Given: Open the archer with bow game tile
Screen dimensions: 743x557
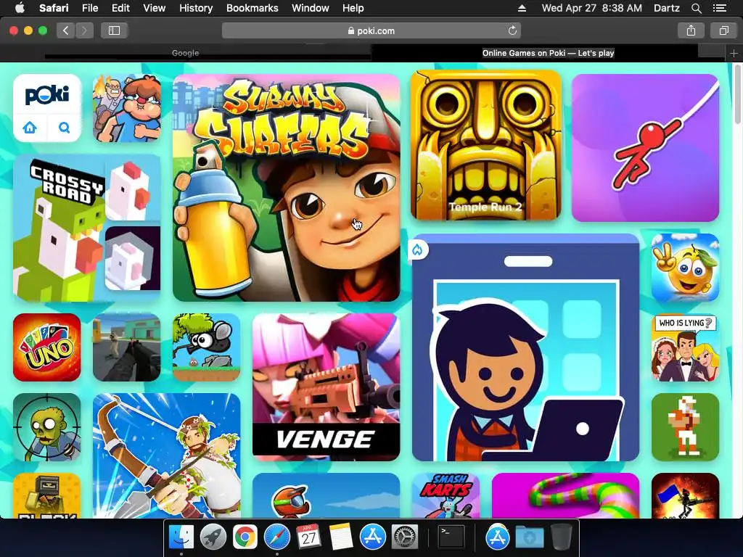Looking at the screenshot, I should click(167, 455).
